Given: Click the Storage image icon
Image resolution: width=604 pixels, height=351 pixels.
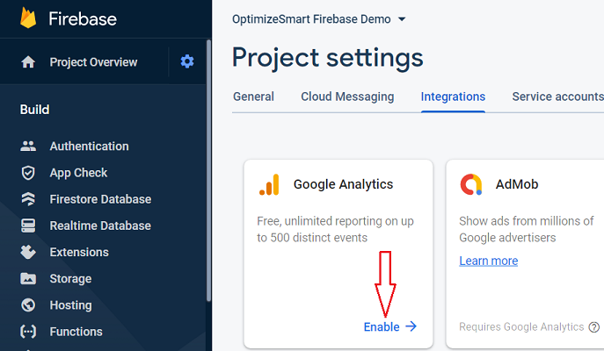Looking at the screenshot, I should tap(28, 279).
